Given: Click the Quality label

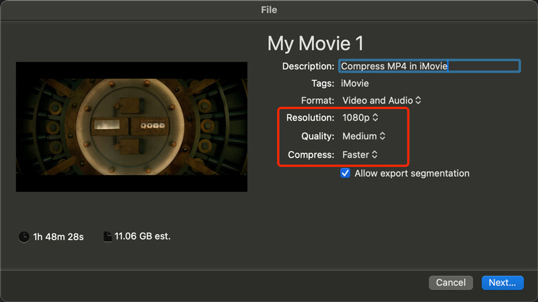Looking at the screenshot, I should pyautogui.click(x=317, y=136).
